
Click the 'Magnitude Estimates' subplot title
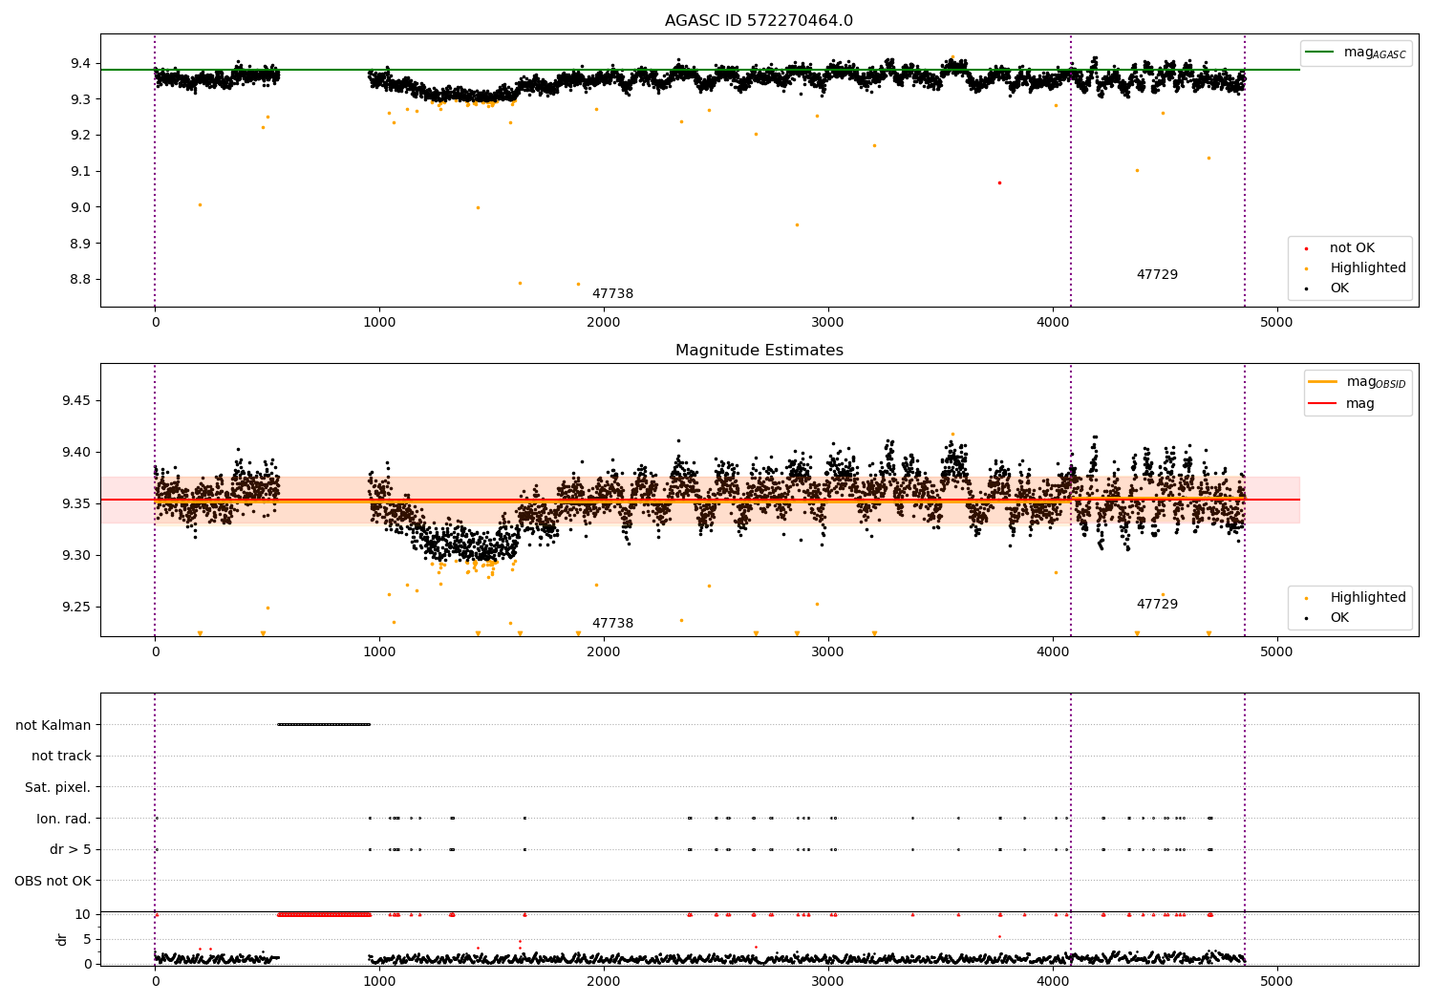[x=759, y=351]
